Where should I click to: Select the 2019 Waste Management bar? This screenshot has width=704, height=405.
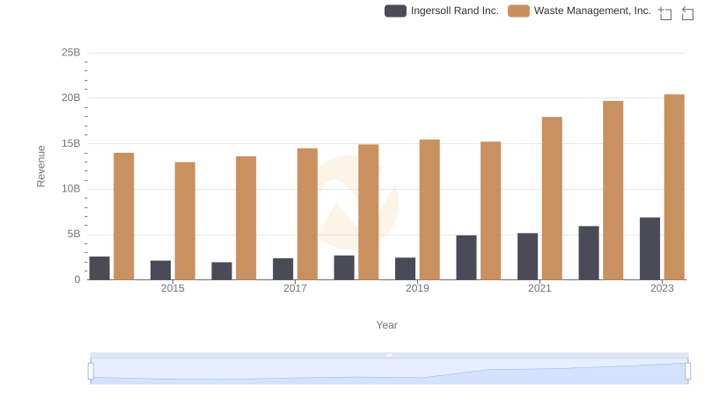(x=429, y=210)
